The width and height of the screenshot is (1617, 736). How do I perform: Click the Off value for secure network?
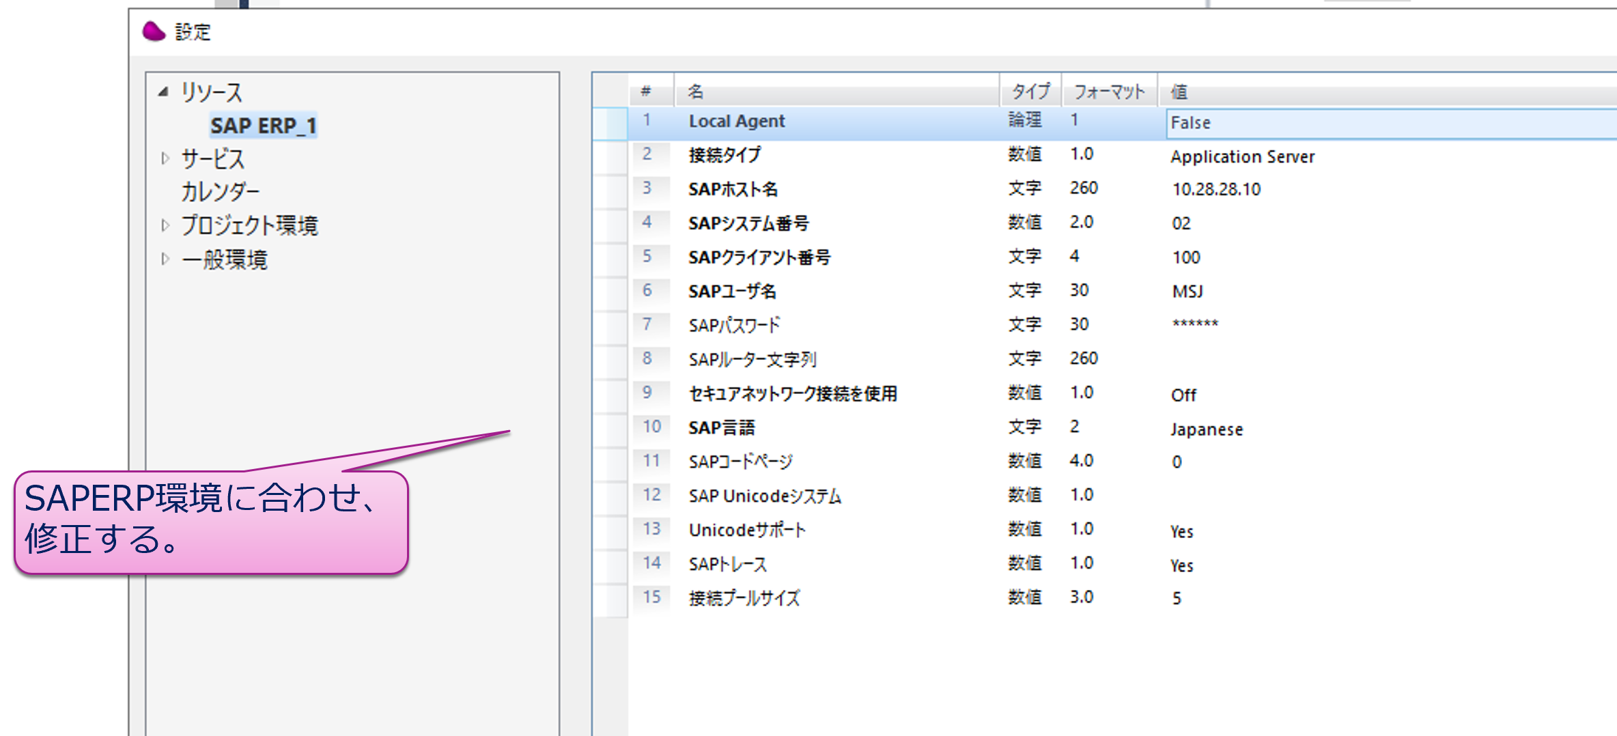coord(1183,395)
